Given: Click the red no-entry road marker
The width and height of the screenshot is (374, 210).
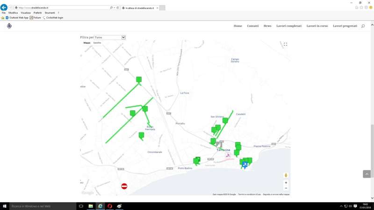Looking at the screenshot, I should click(124, 186).
